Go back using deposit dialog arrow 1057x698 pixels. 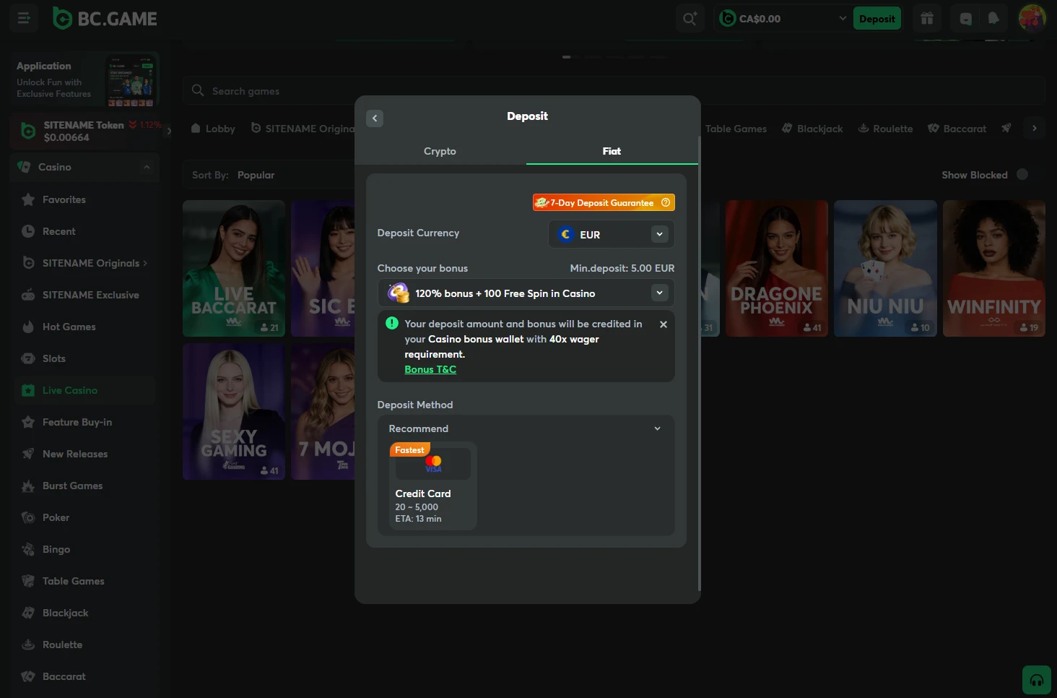click(x=375, y=119)
